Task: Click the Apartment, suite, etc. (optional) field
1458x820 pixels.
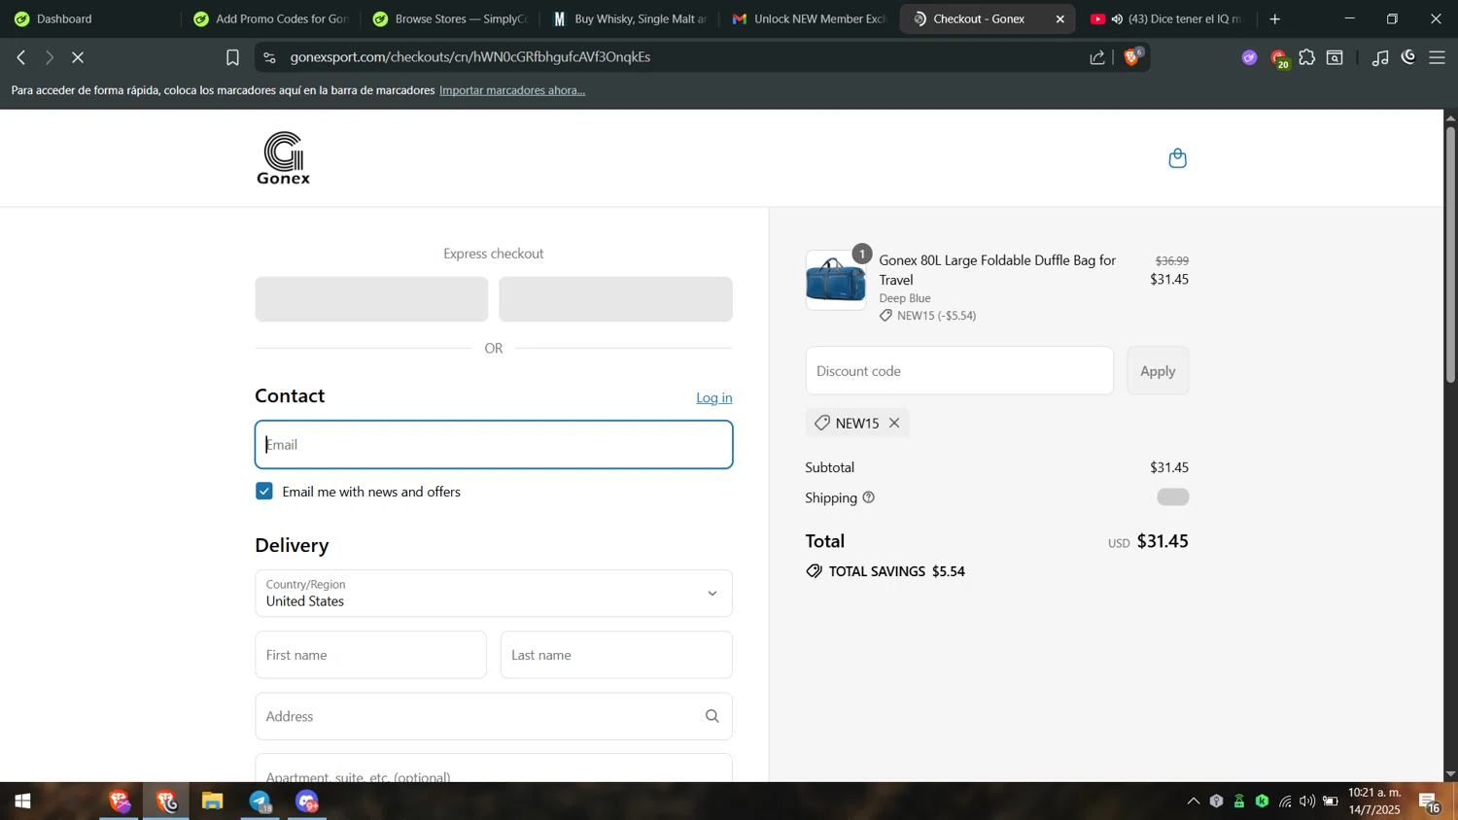Action: [x=494, y=769]
